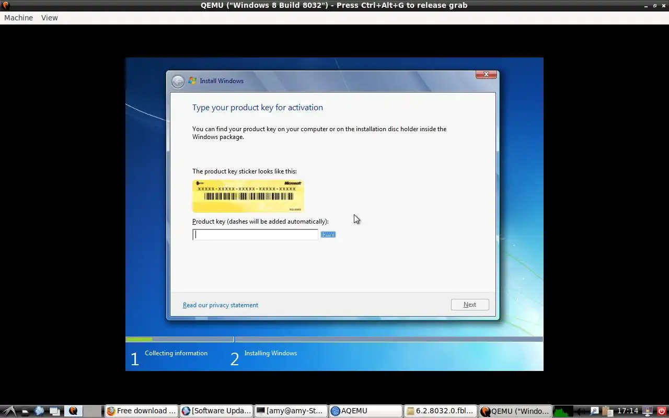Open the Read our privacy statement link
Image resolution: width=669 pixels, height=418 pixels.
(x=221, y=305)
